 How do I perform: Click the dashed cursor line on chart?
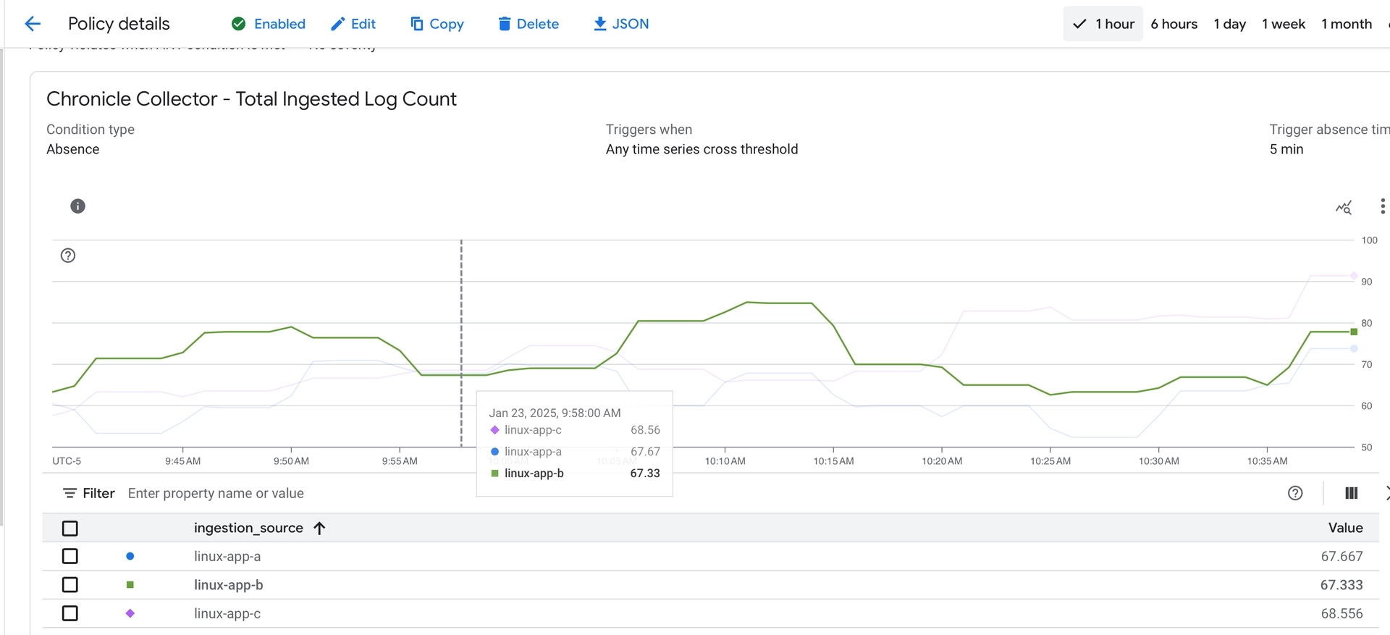[461, 343]
